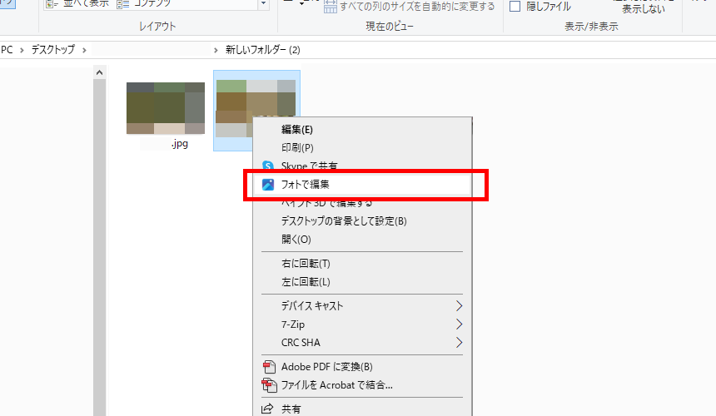Click the Adobe PDF icon beside Adobe PDF に変換
The width and height of the screenshot is (716, 416).
(x=268, y=367)
